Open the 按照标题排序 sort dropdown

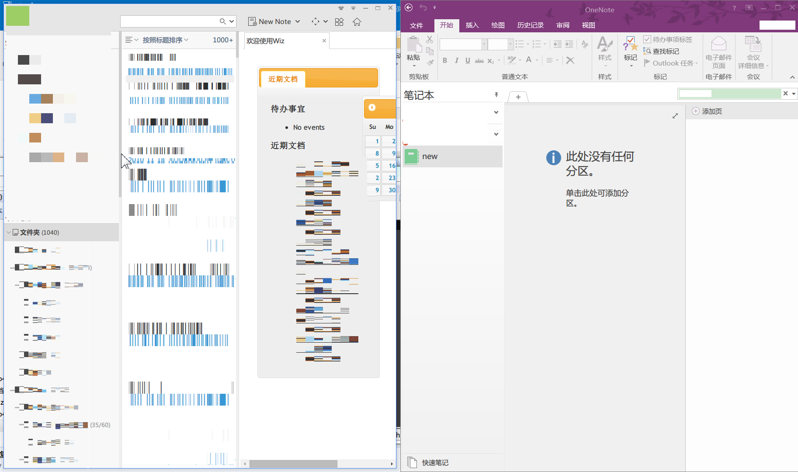coord(165,40)
